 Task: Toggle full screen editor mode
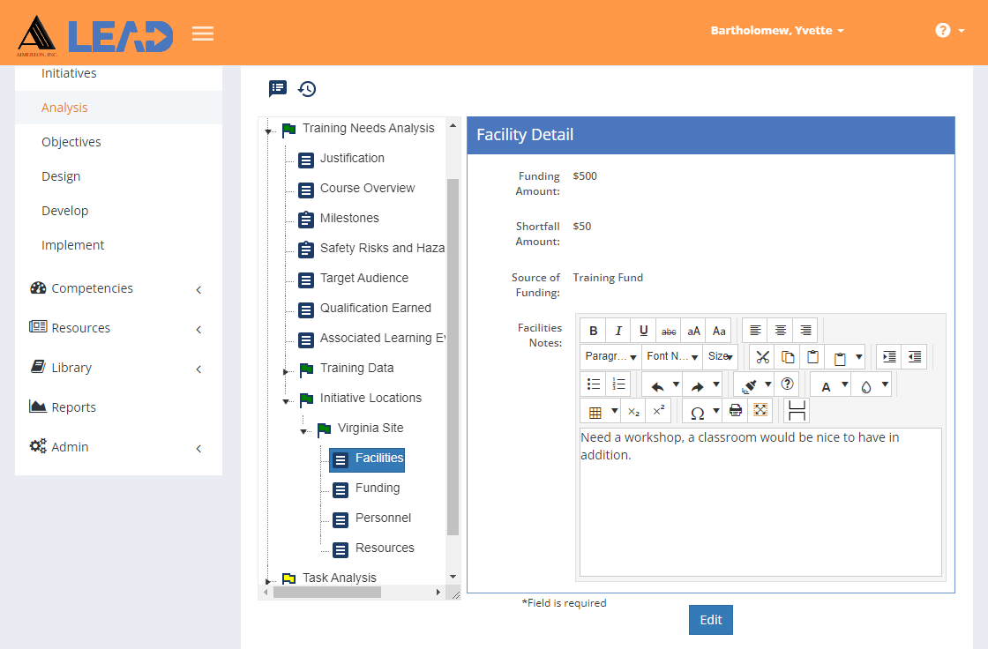coord(760,412)
